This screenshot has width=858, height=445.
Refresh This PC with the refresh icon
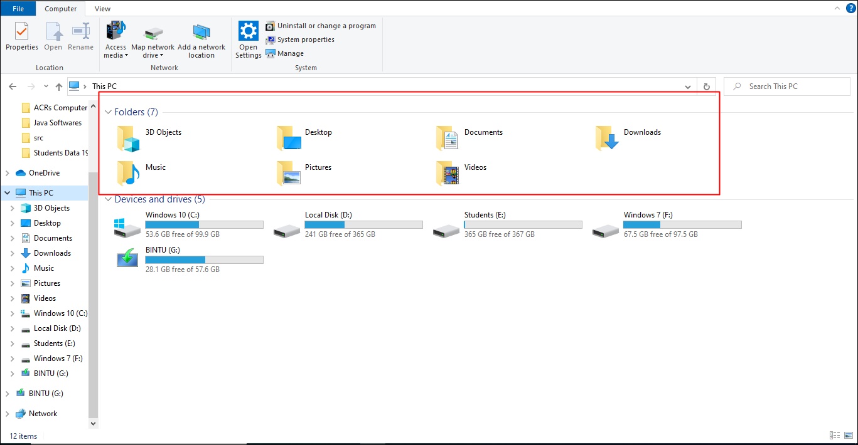click(x=706, y=86)
